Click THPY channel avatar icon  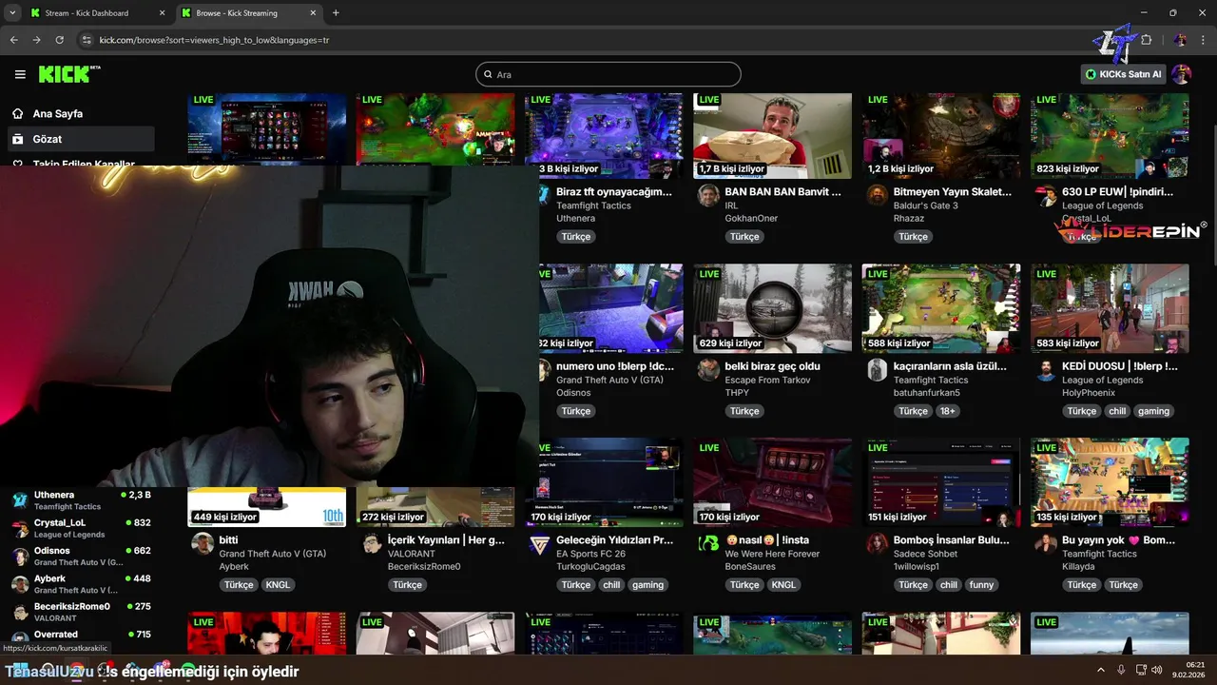[707, 370]
